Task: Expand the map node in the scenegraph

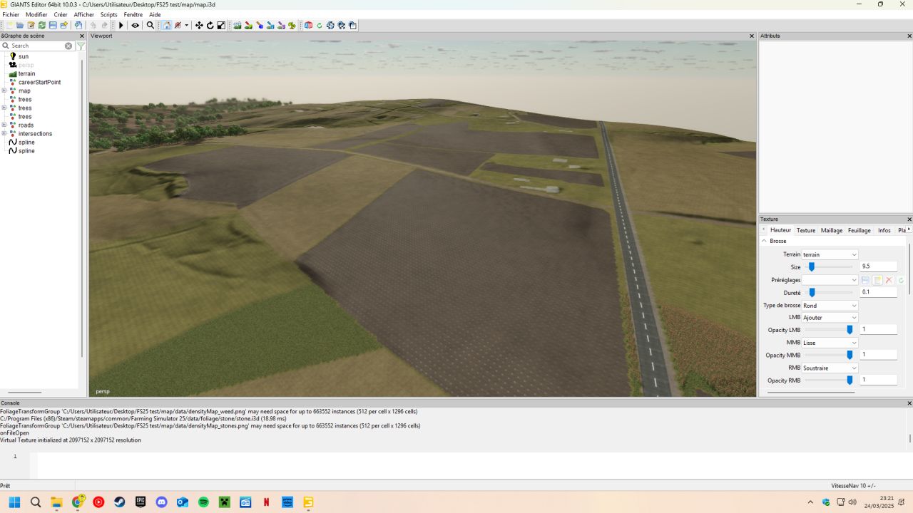Action: click(4, 90)
